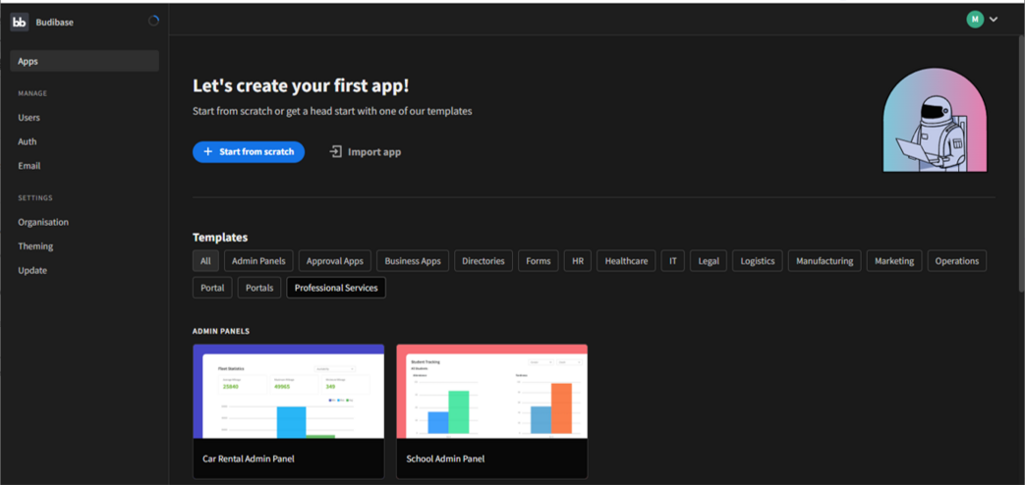Viewport: 1025px width, 485px height.
Task: Filter templates by Business Apps
Action: pyautogui.click(x=413, y=261)
